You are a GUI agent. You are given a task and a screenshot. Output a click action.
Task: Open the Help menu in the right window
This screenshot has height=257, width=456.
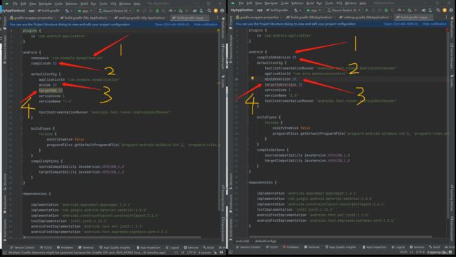click(x=363, y=4)
